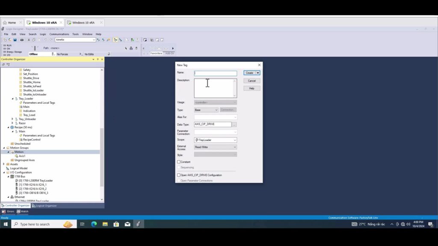Check Open AXIS_CIP_DRIVE Configuration box

click(179, 175)
